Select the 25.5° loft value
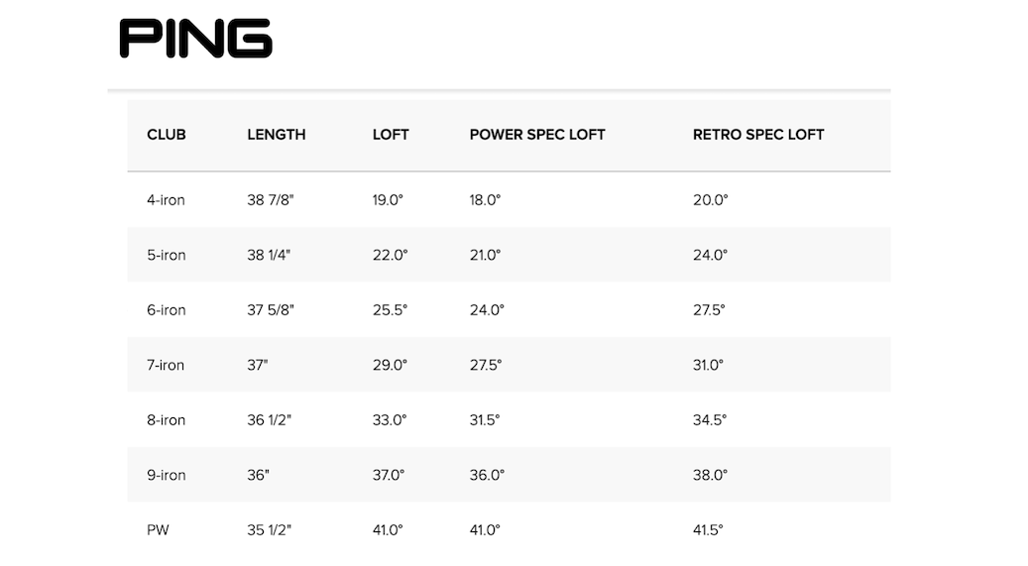This screenshot has width=1028, height=566. (x=390, y=310)
